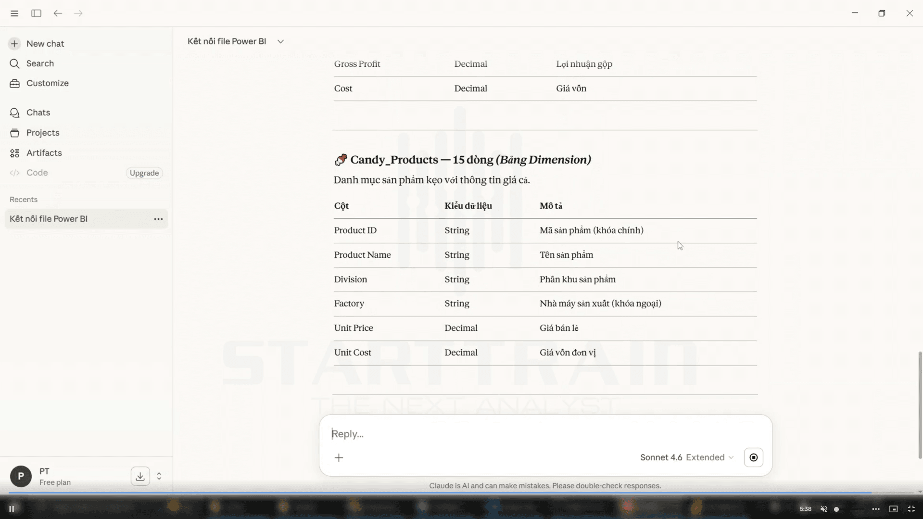Click the Kiểu dữ liệu column header
Screen dimensions: 923x519
pyautogui.click(x=468, y=206)
